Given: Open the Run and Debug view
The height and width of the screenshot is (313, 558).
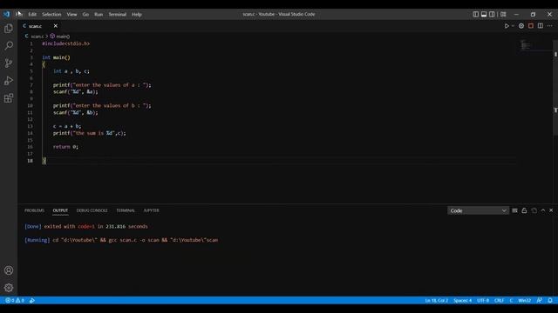Looking at the screenshot, I should pos(9,81).
